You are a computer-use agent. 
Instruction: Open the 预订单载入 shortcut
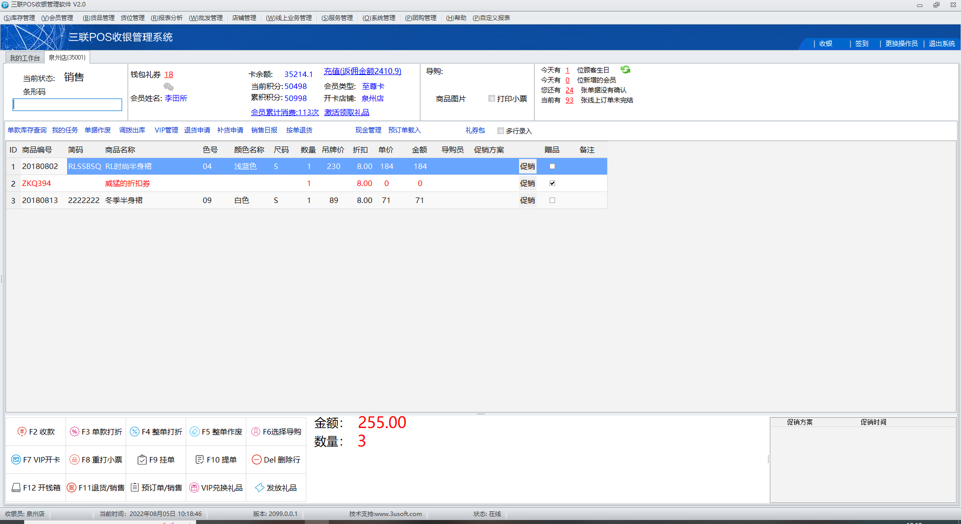(x=404, y=130)
